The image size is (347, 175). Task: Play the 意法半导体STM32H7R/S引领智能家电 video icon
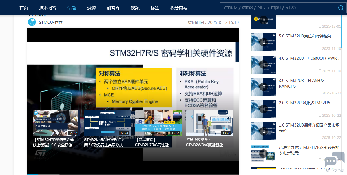click(264, 154)
